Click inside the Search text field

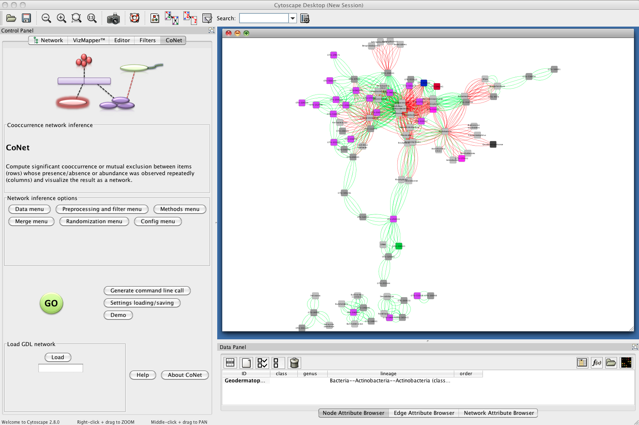[x=264, y=18]
